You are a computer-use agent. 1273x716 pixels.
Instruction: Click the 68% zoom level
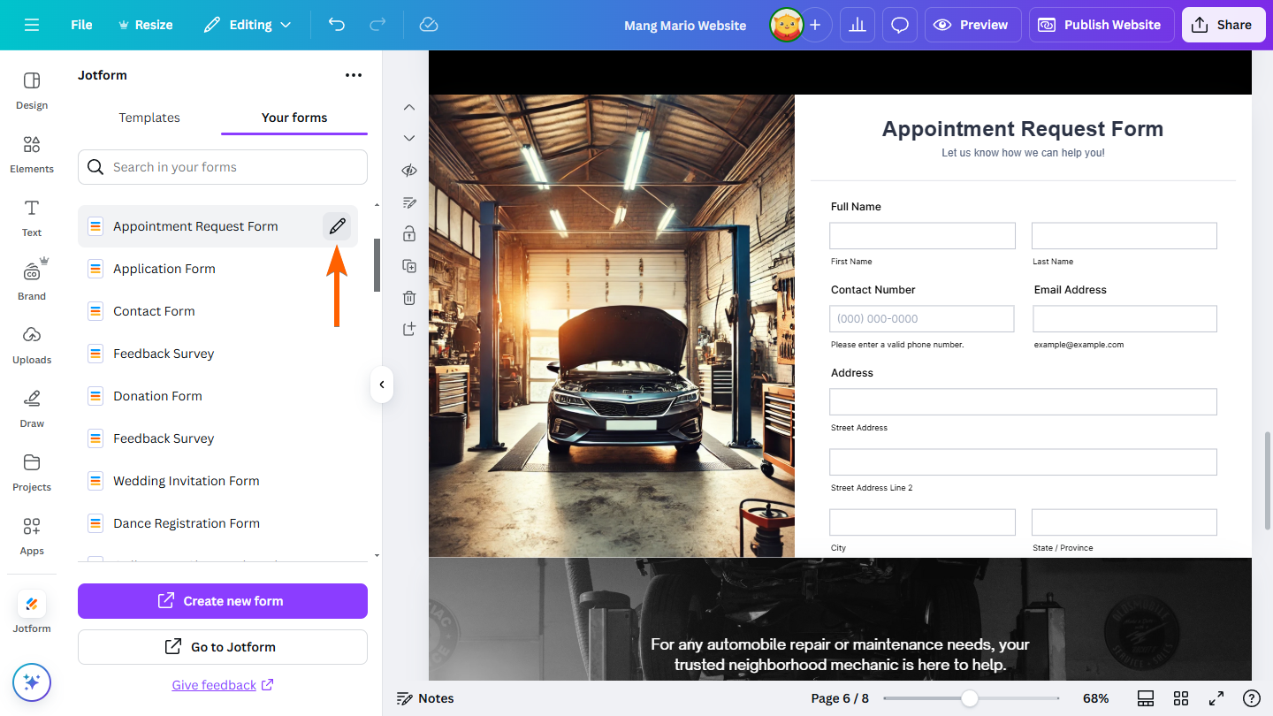coord(1095,698)
